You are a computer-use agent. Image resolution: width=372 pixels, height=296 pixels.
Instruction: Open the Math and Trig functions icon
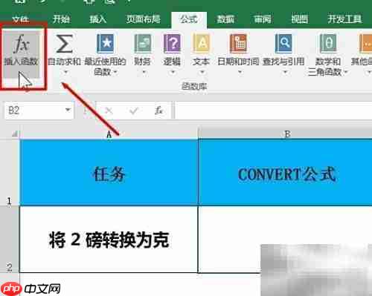(328, 44)
